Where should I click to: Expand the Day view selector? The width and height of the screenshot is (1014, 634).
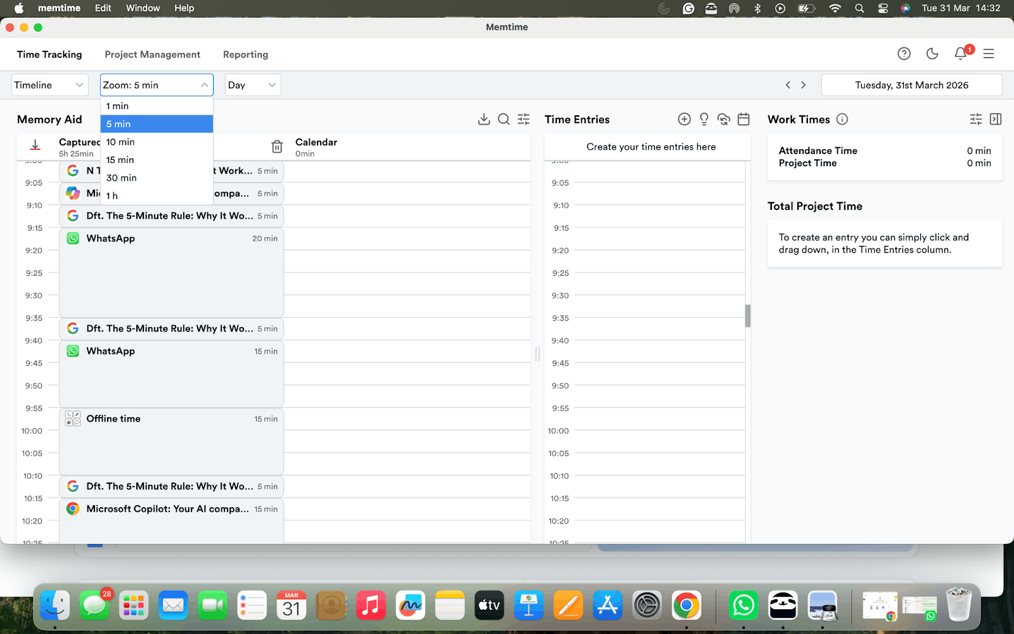[x=252, y=84]
